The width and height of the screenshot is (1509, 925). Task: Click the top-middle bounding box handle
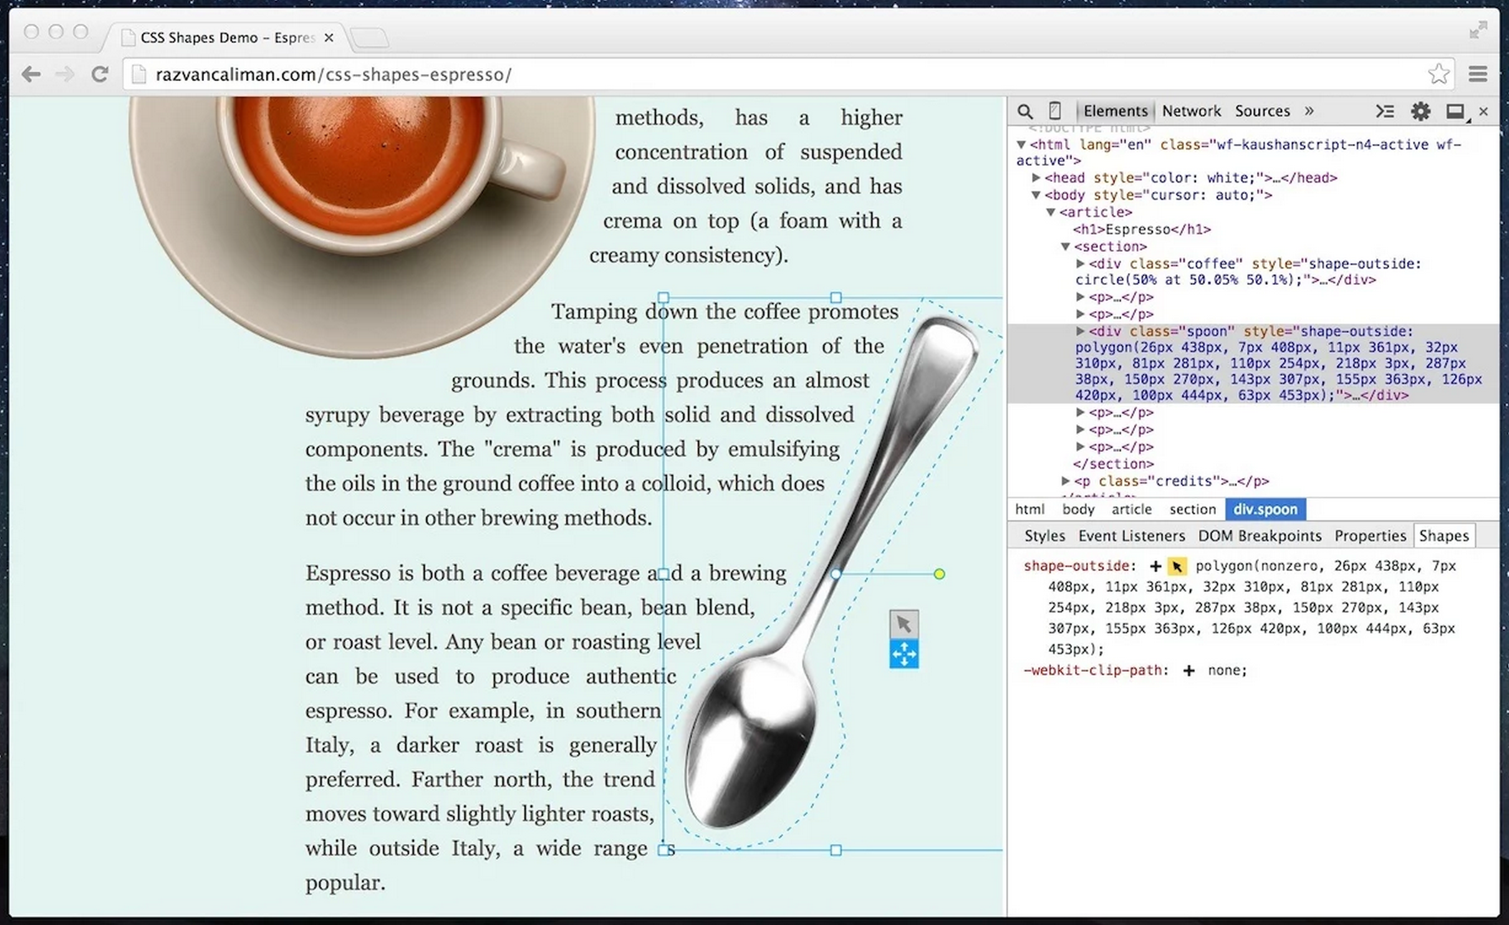pyautogui.click(x=836, y=298)
